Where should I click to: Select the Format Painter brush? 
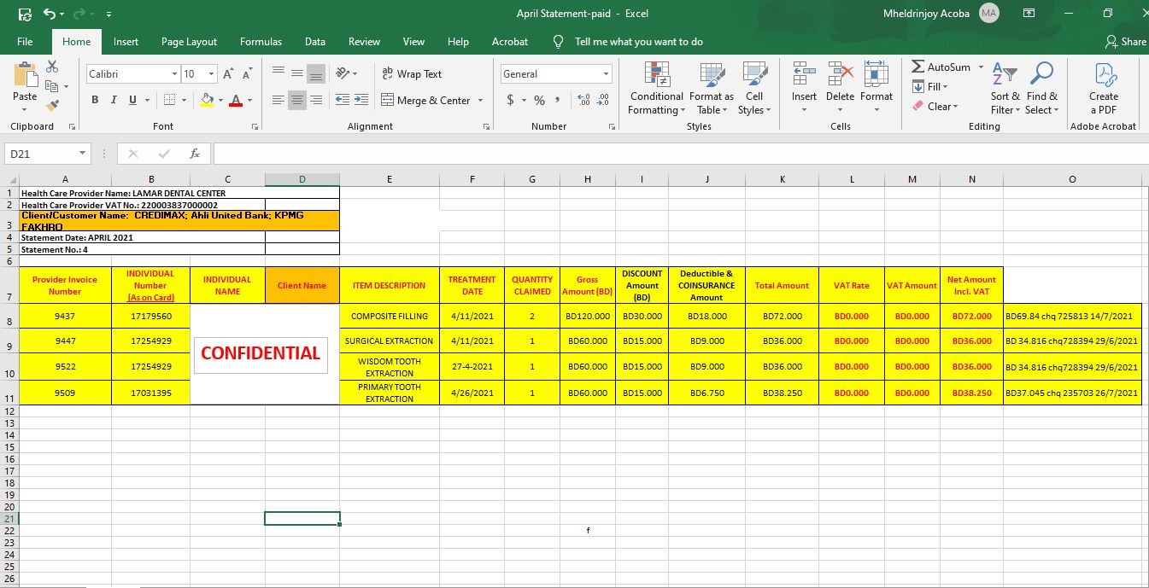click(52, 106)
